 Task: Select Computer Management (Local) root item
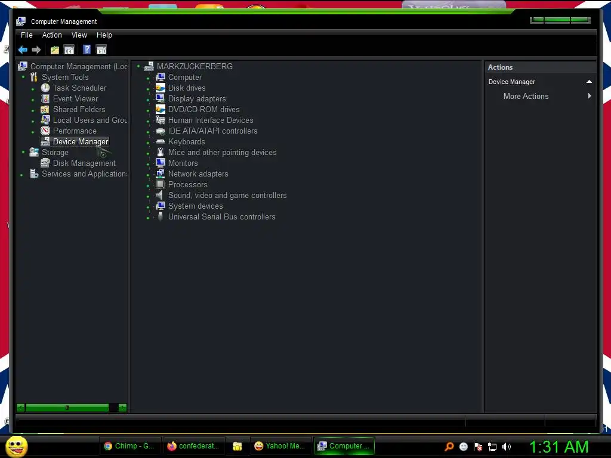(x=79, y=67)
